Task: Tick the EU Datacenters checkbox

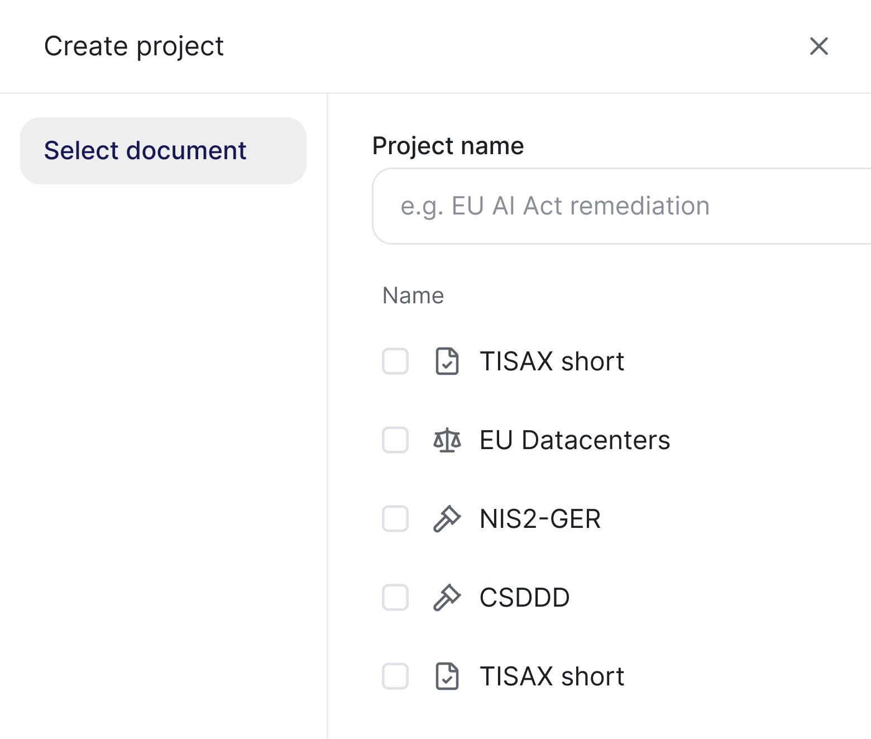Action: (395, 440)
